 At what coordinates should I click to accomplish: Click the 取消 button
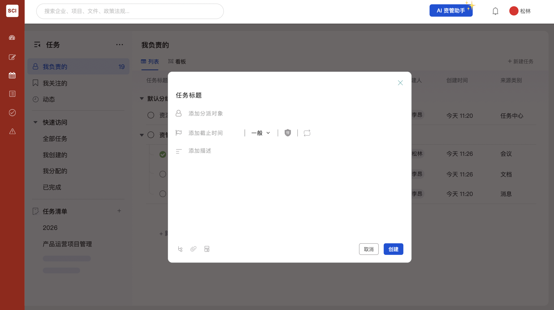pyautogui.click(x=369, y=249)
